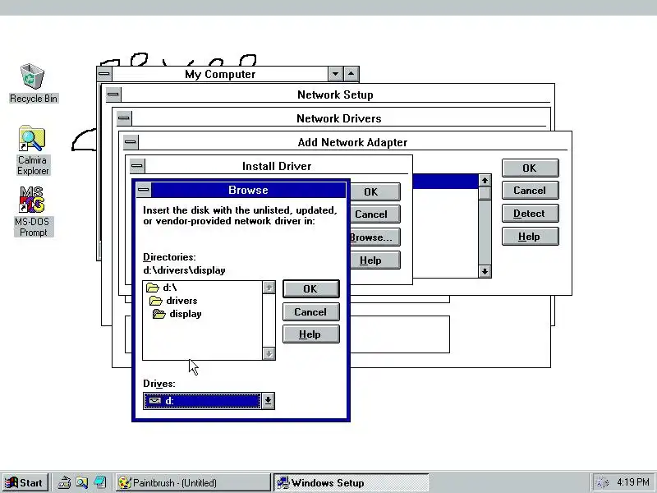Click the magnifier folder quick launch icon
The height and width of the screenshot is (493, 657).
coord(81,482)
